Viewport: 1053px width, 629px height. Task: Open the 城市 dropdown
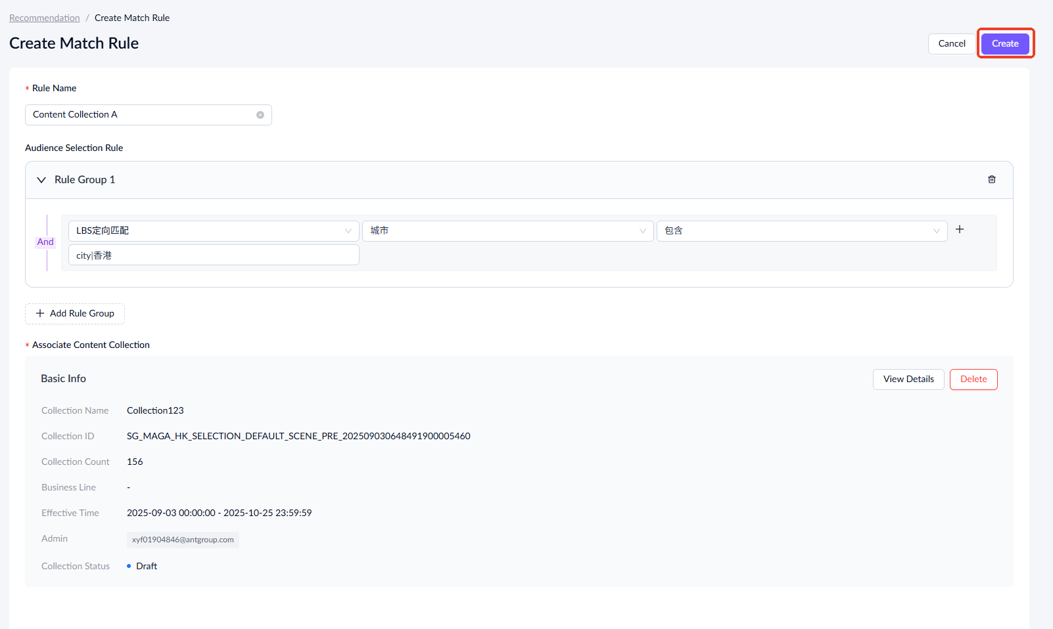click(x=507, y=231)
